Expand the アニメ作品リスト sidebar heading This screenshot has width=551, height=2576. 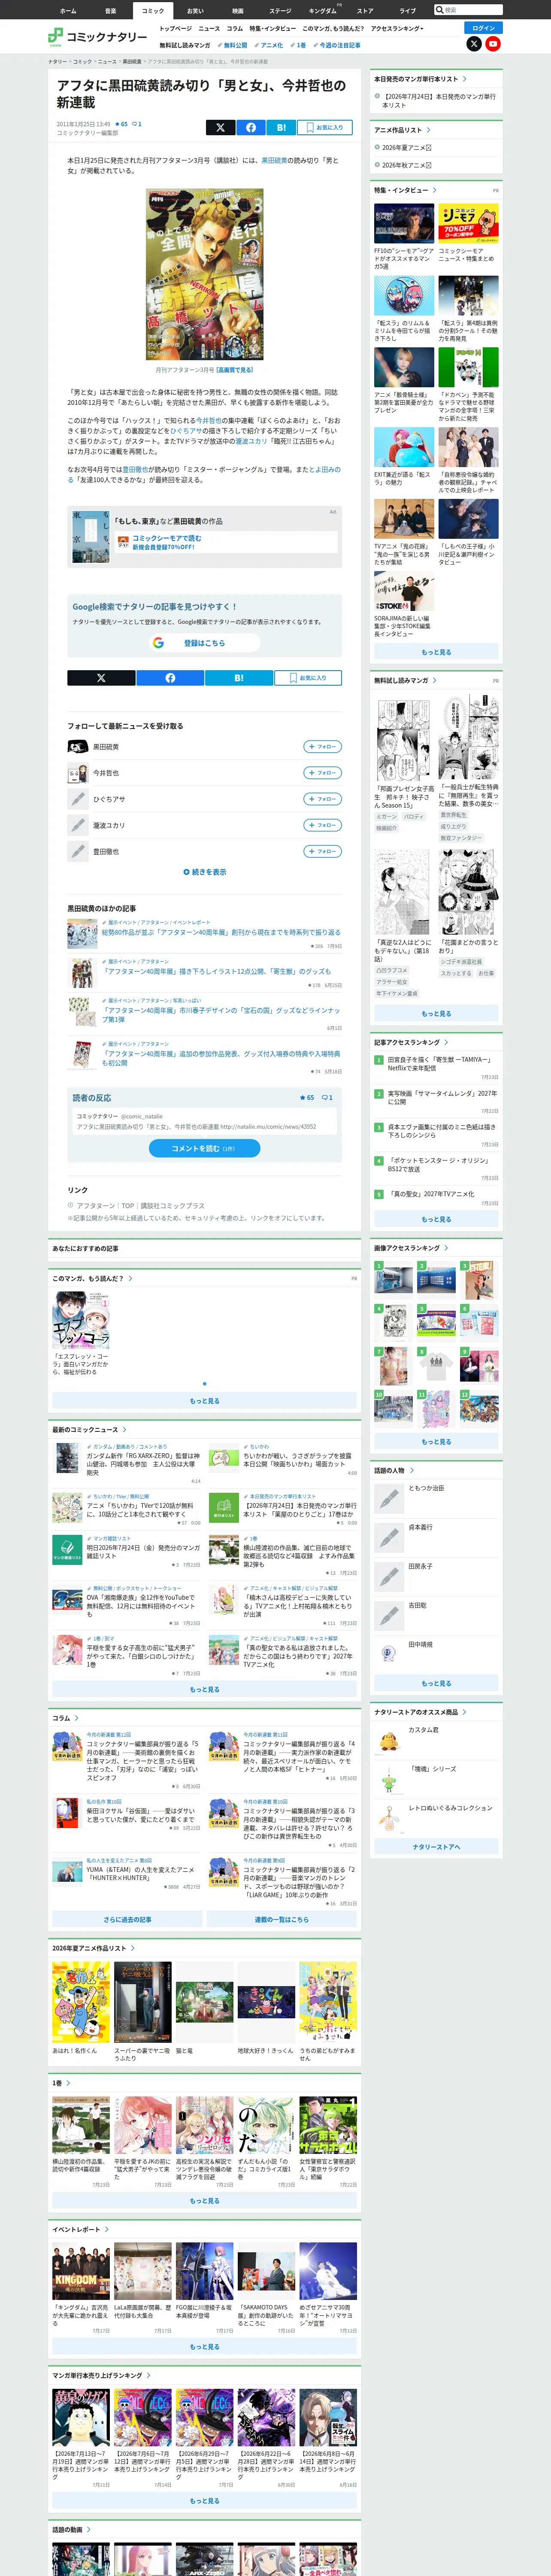coord(402,130)
